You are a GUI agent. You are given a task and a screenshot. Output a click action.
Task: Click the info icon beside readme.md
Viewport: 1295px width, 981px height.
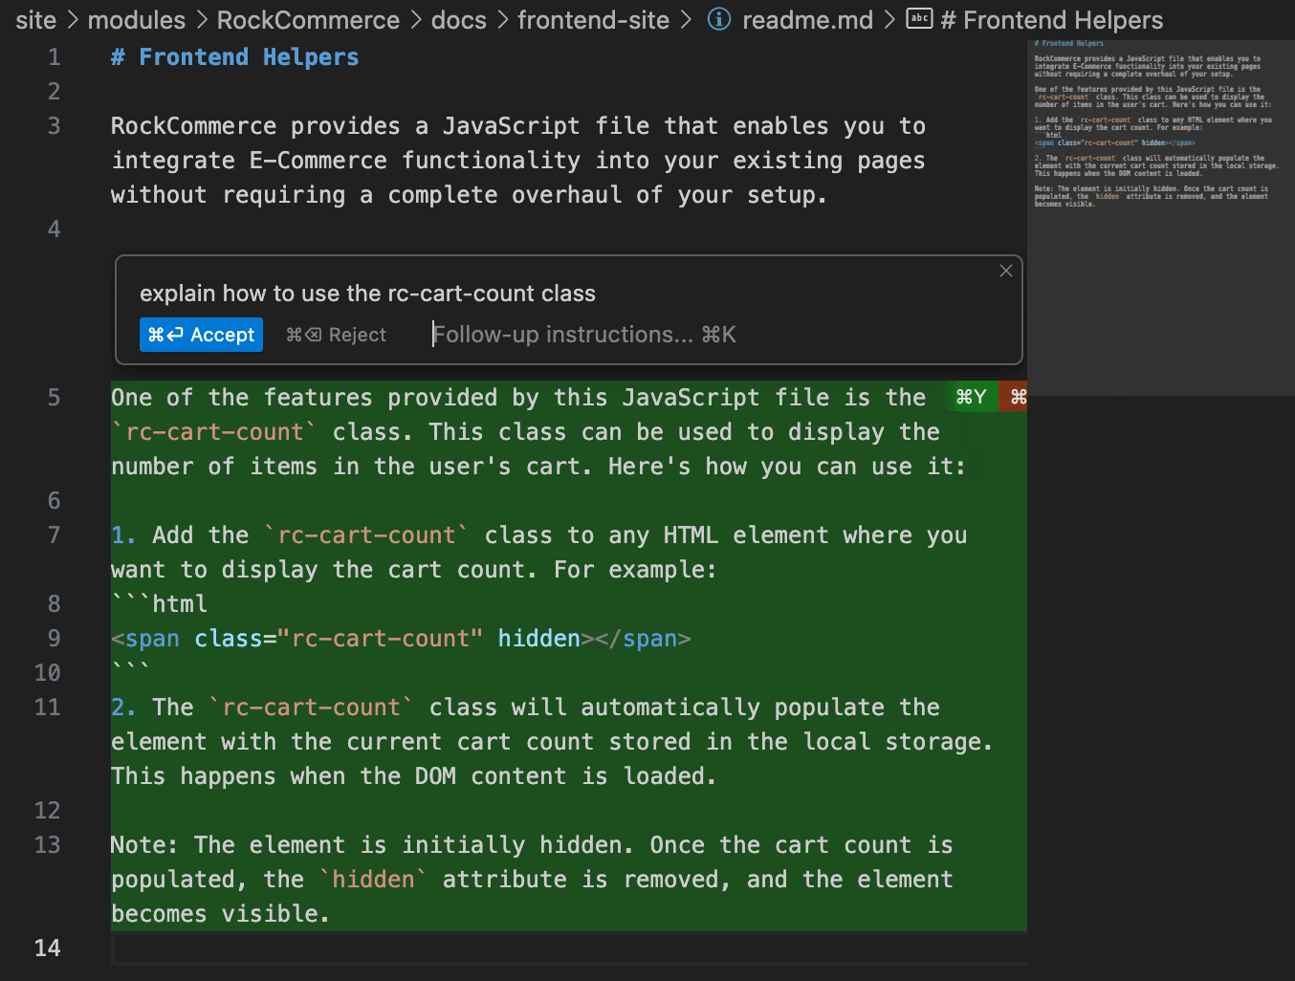click(718, 19)
